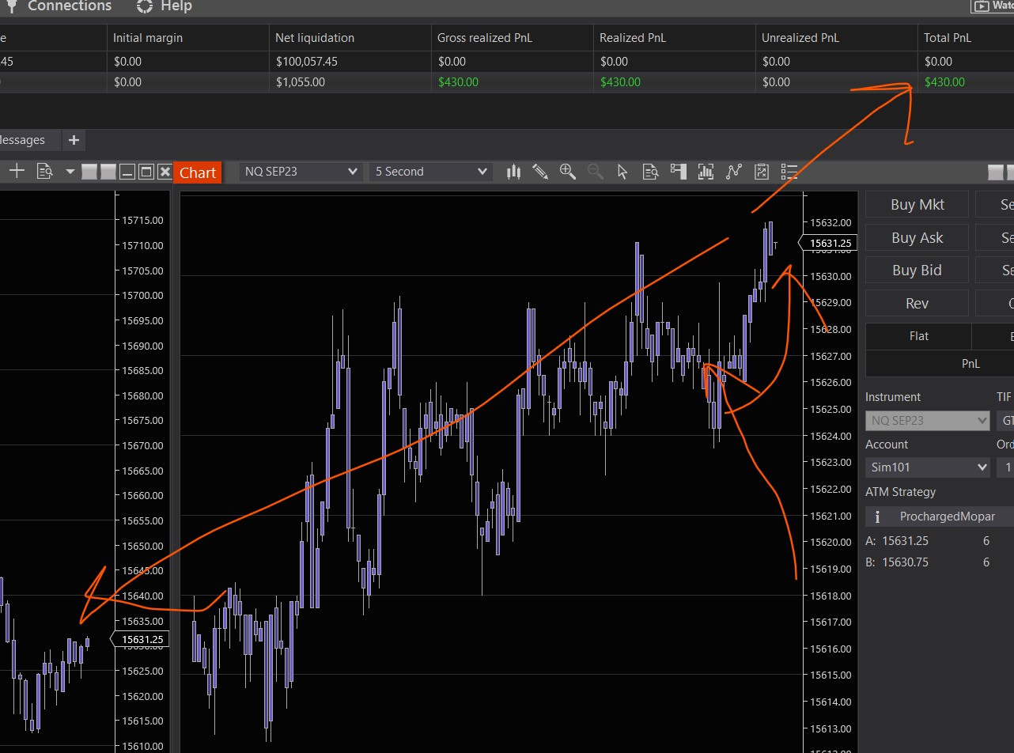Screen dimensions: 1014x753
Task: Add a new tab with plus button
Action: point(74,140)
